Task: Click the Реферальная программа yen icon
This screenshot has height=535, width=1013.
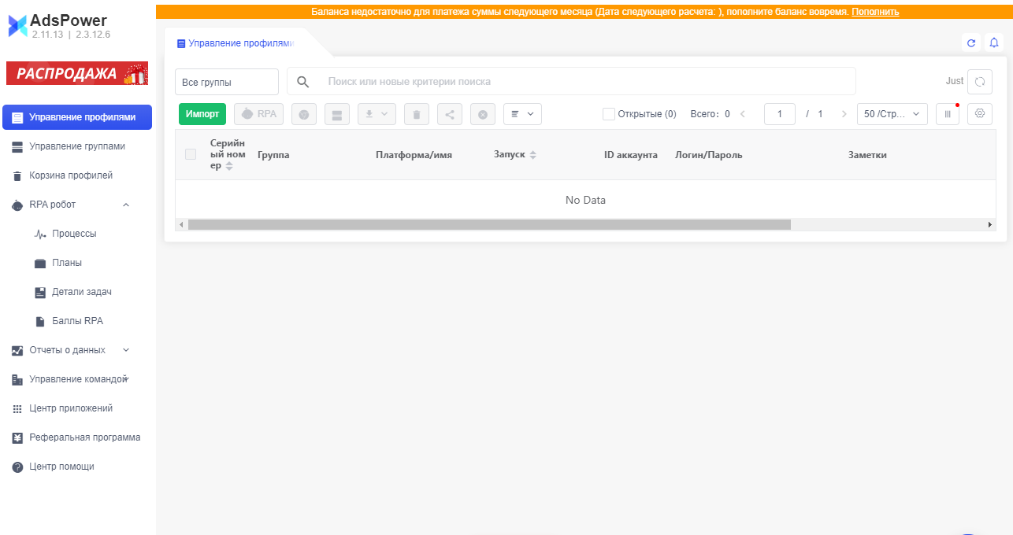Action: pyautogui.click(x=17, y=437)
